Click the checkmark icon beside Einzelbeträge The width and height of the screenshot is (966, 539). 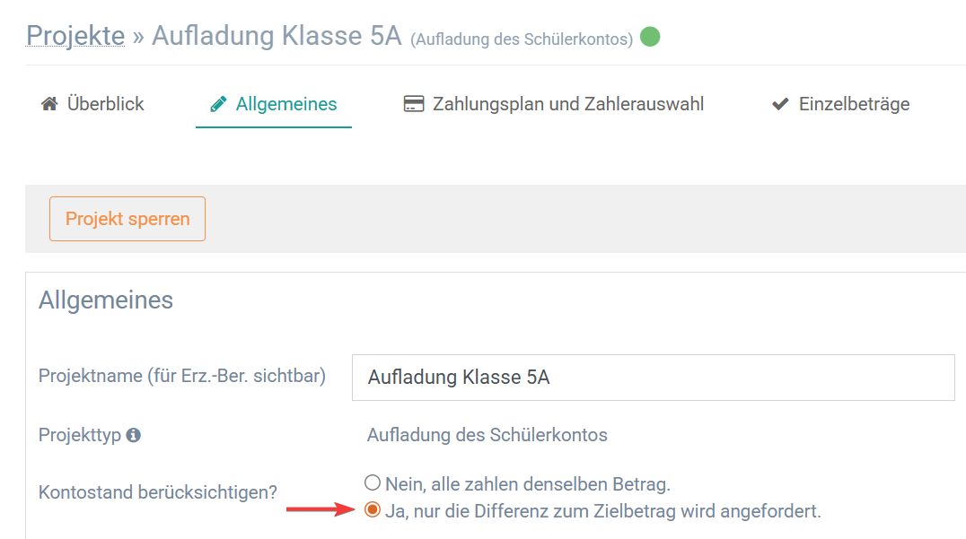[x=780, y=104]
